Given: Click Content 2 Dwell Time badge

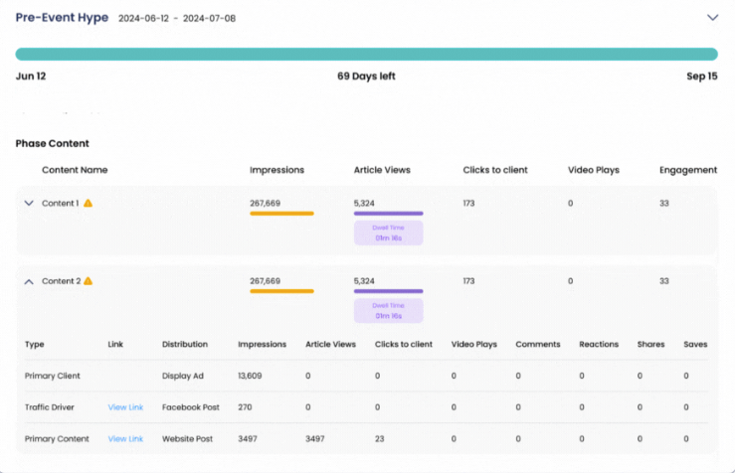Looking at the screenshot, I should tap(388, 311).
